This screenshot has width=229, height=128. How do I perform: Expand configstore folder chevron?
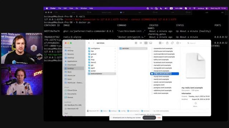tap(115, 48)
